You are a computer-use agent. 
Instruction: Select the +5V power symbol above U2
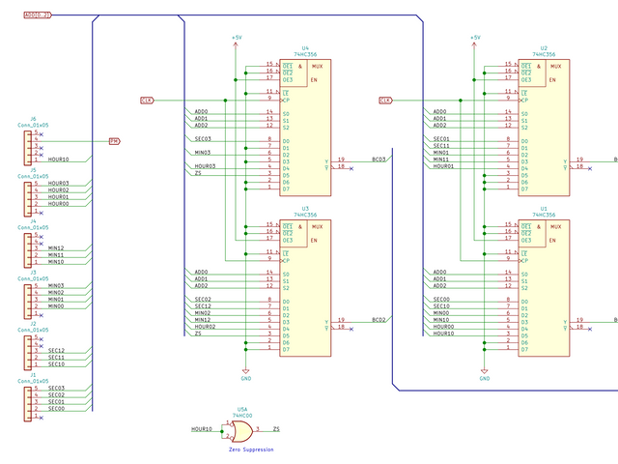[474, 39]
